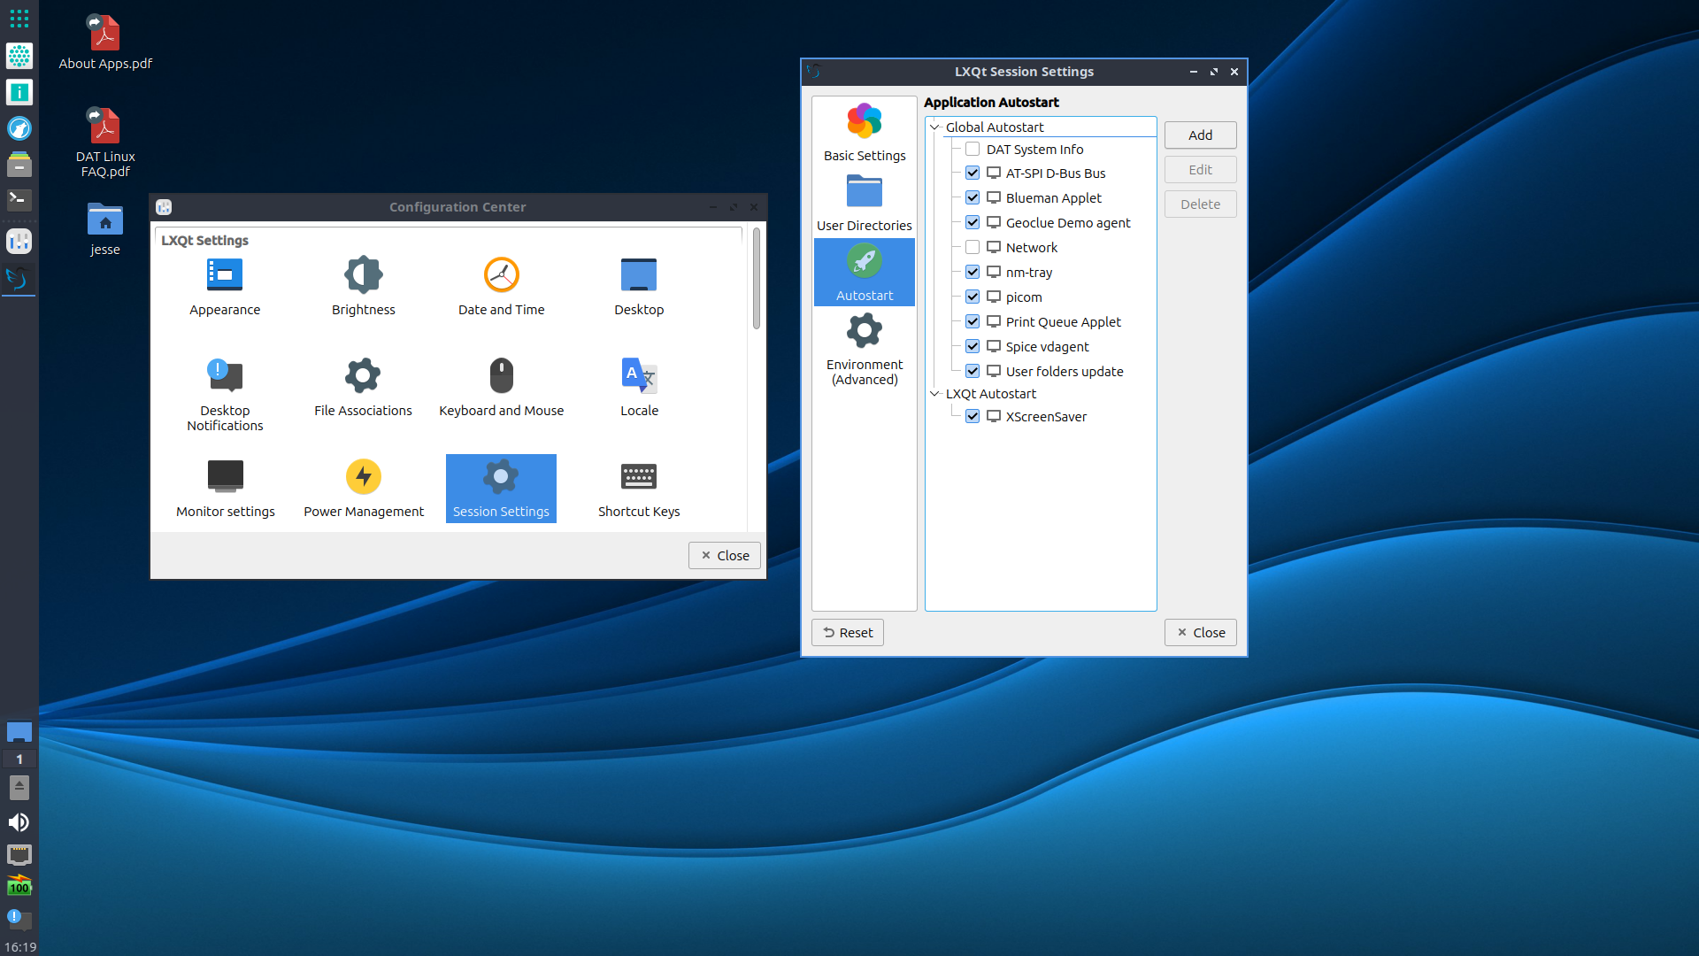
Task: Open jesse home folder on desktop
Action: coord(105,228)
